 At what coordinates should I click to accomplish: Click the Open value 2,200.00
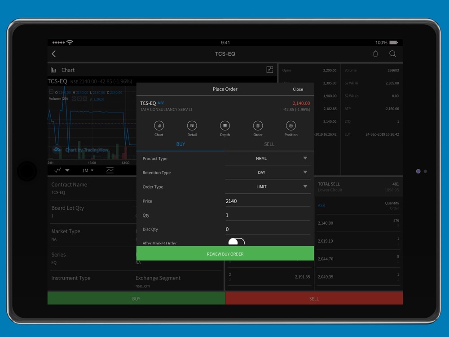(330, 70)
